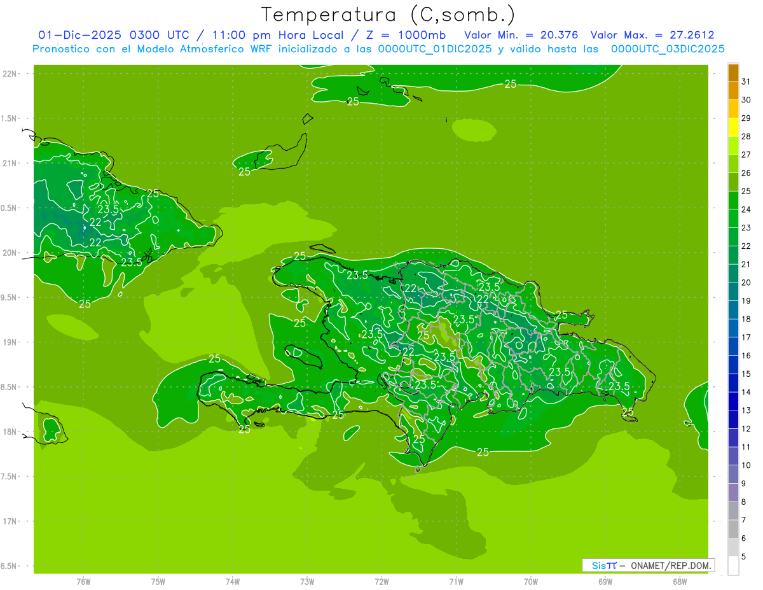Click the Valor Min. = 20.376 readout
The image size is (763, 590).
coord(521,35)
